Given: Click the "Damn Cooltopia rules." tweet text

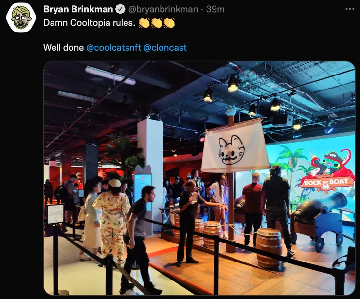Looking at the screenshot, I should pyautogui.click(x=90, y=23).
